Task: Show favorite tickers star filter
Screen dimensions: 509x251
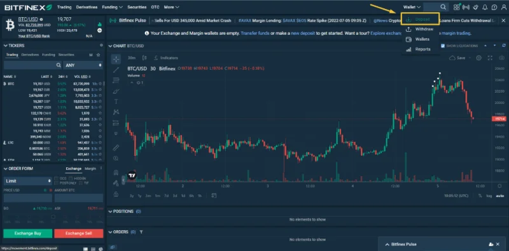Action: [x=99, y=55]
